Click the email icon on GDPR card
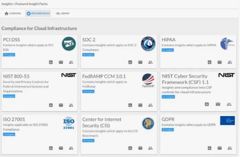 coord(220,148)
